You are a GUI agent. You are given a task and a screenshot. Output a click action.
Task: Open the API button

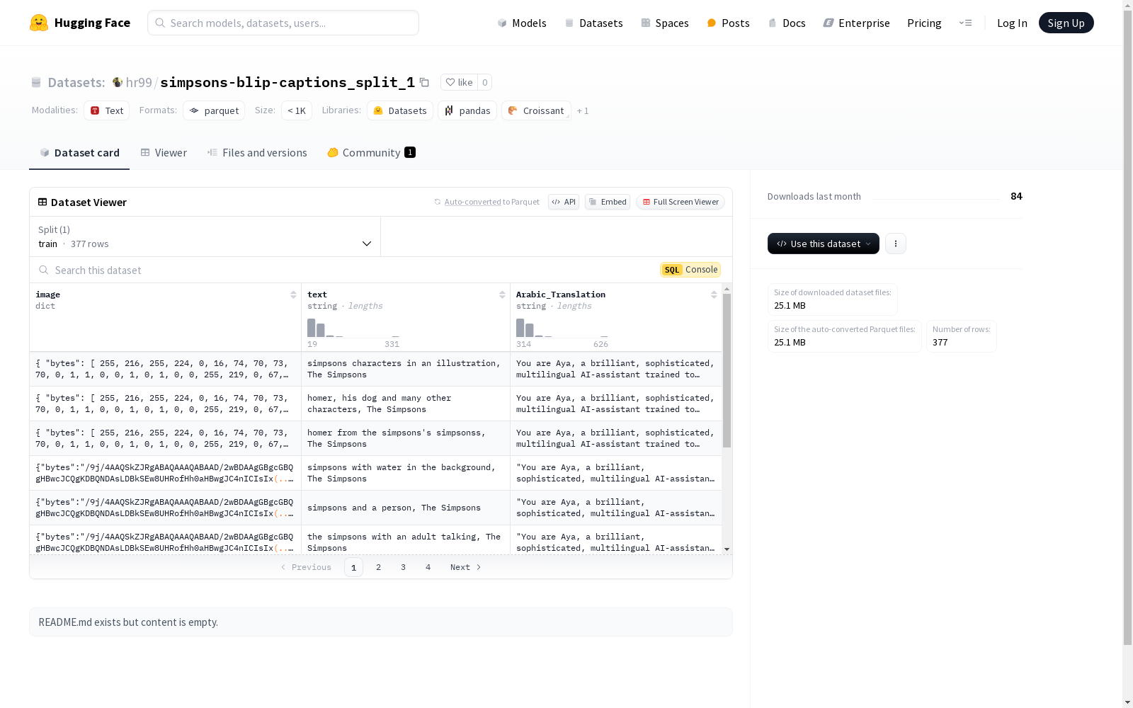(x=564, y=202)
